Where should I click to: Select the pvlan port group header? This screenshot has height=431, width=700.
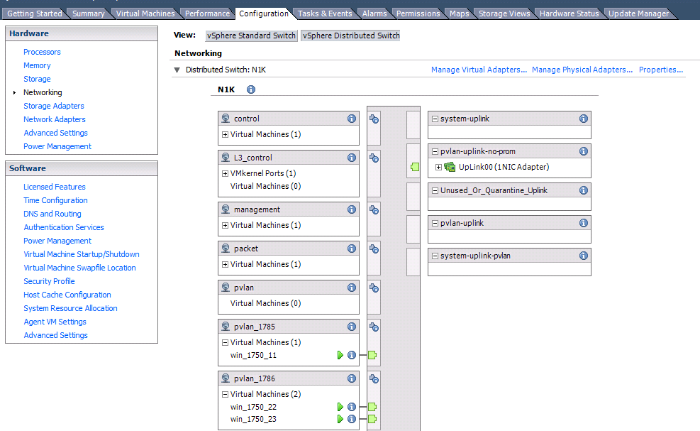[x=289, y=288]
